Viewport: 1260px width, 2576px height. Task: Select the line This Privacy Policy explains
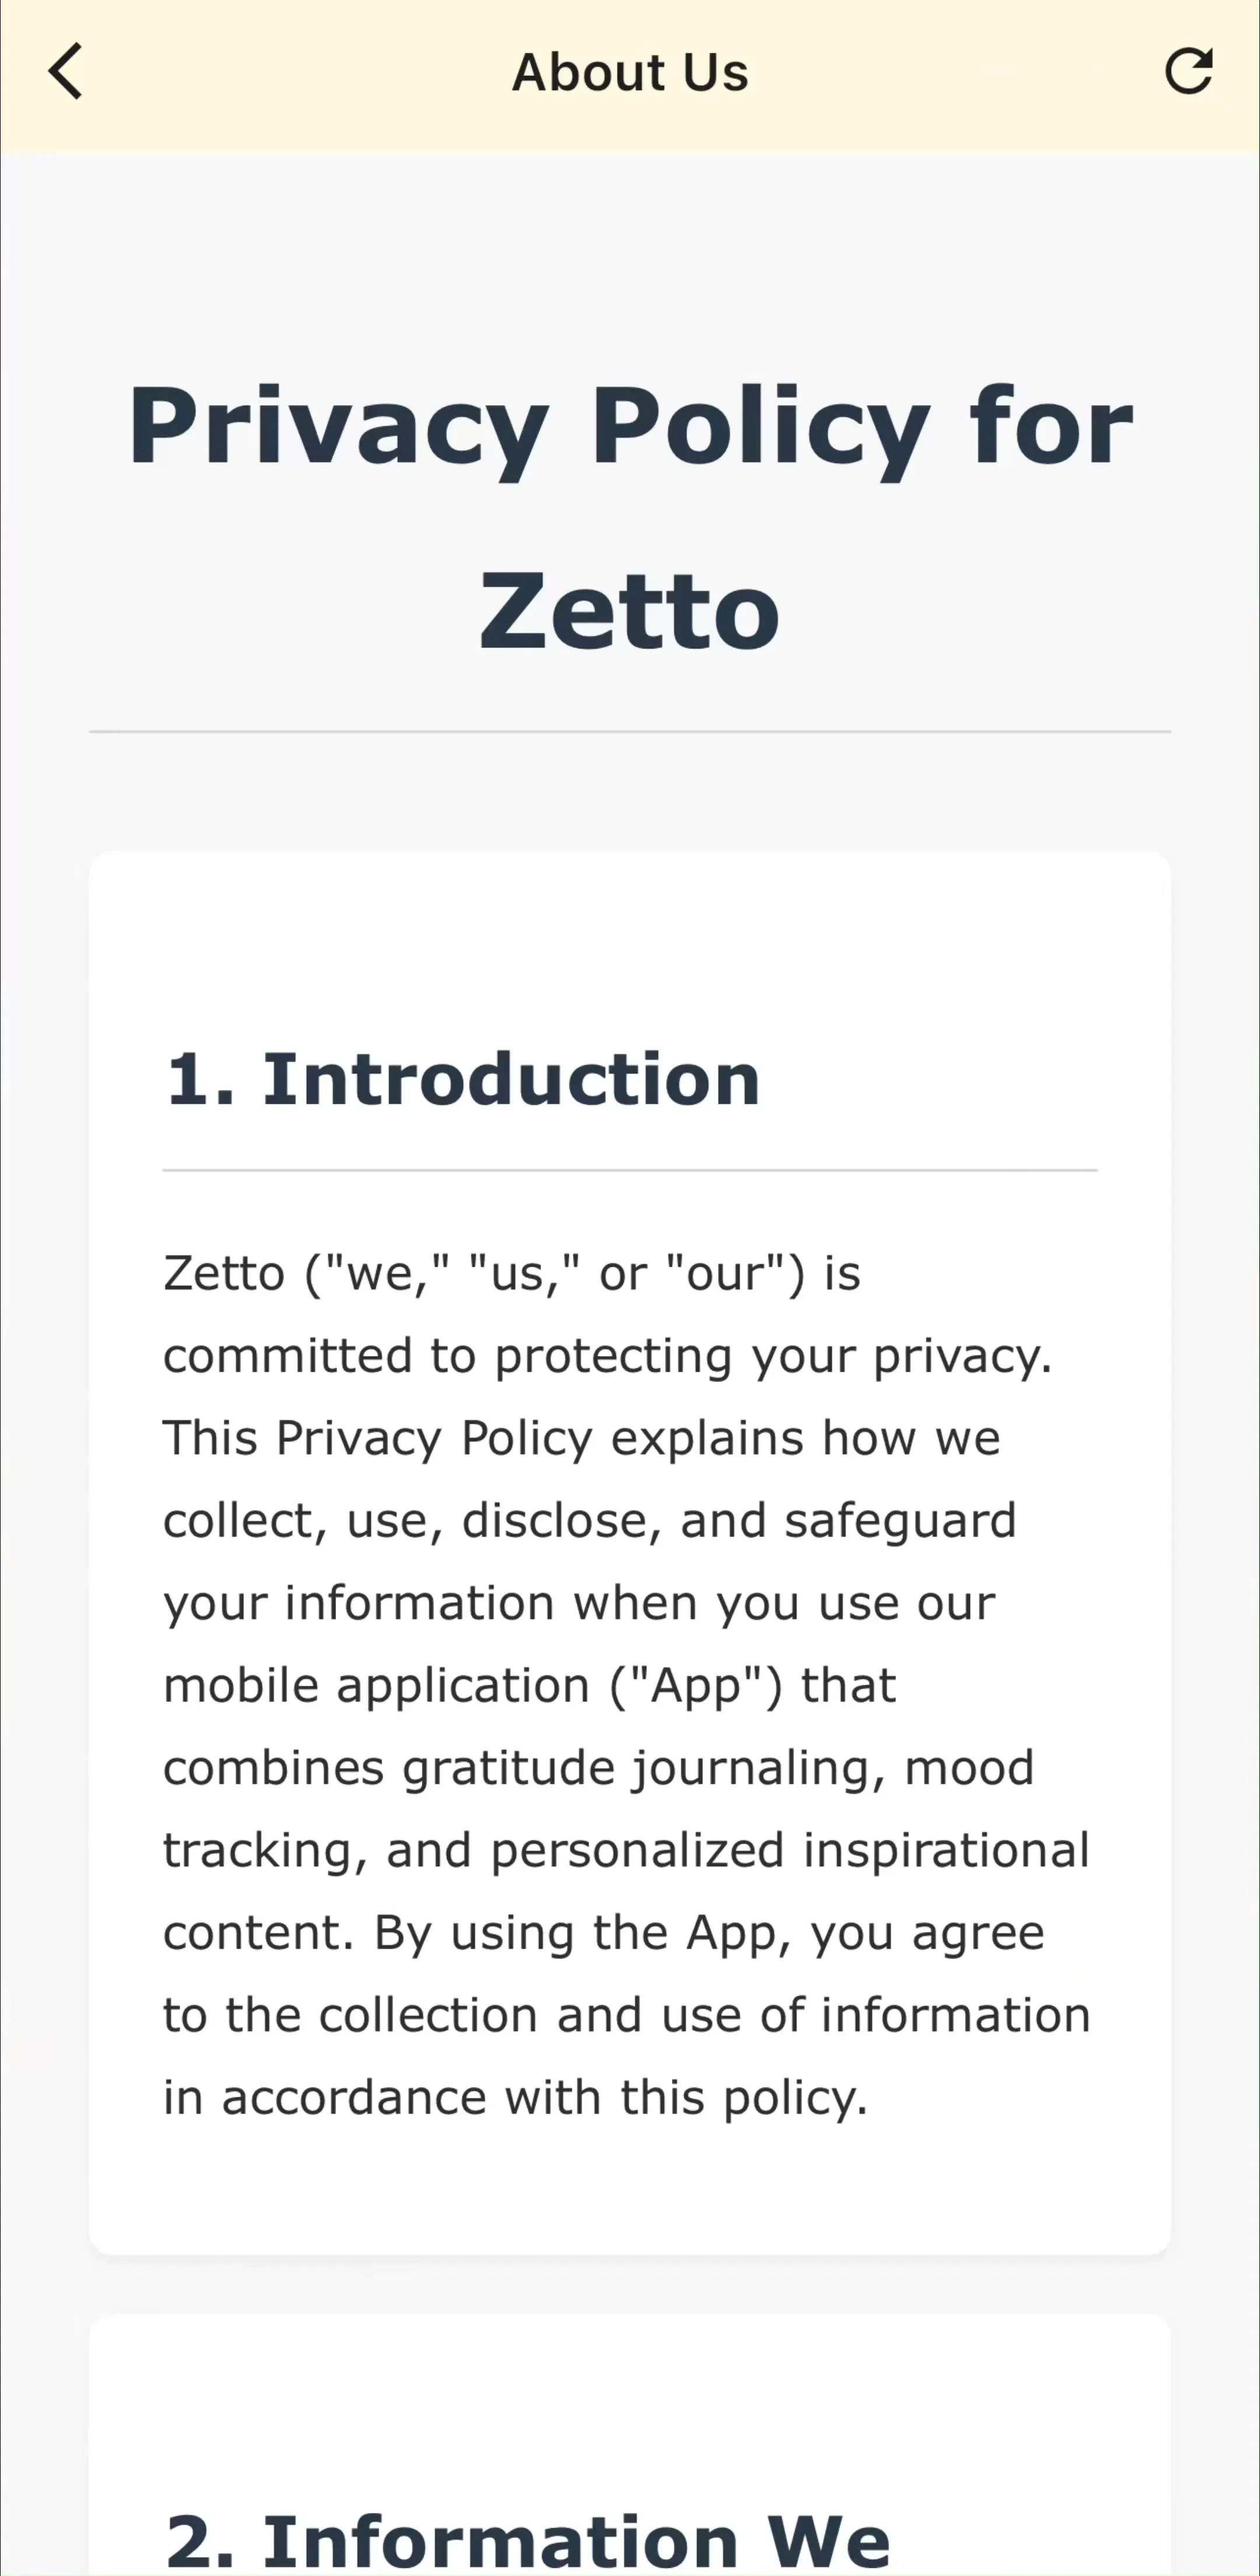coord(582,1439)
